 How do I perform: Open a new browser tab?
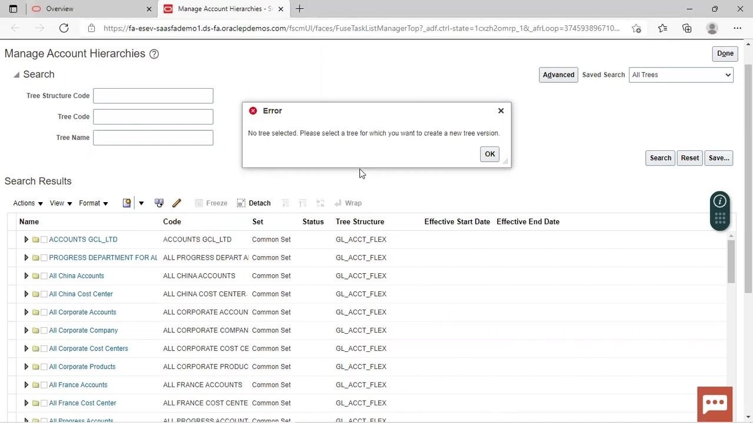(299, 9)
